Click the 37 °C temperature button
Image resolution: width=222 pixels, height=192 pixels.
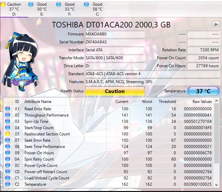point(203,91)
